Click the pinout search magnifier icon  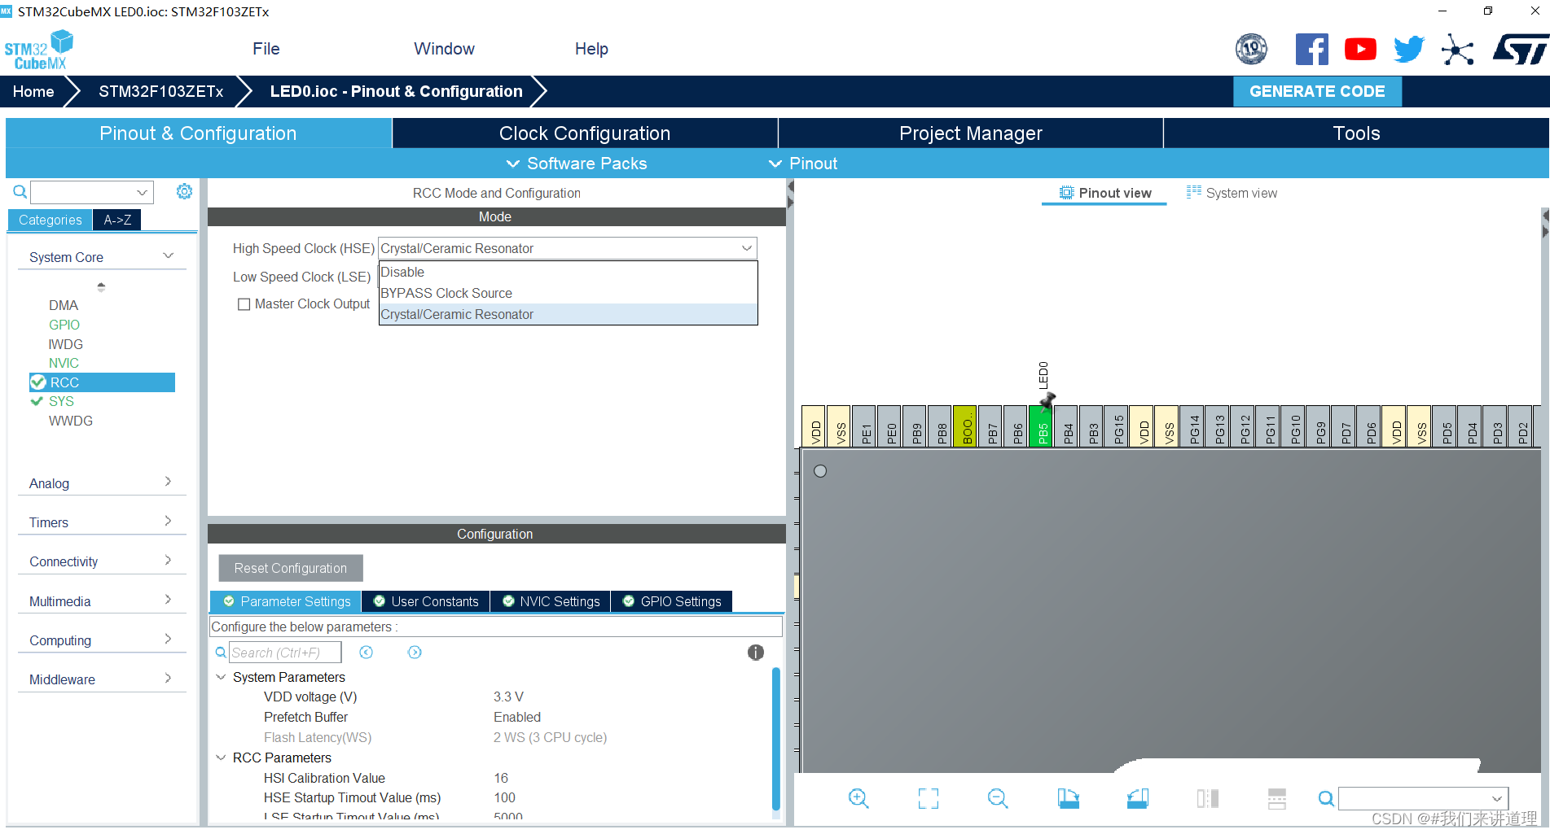(1326, 799)
